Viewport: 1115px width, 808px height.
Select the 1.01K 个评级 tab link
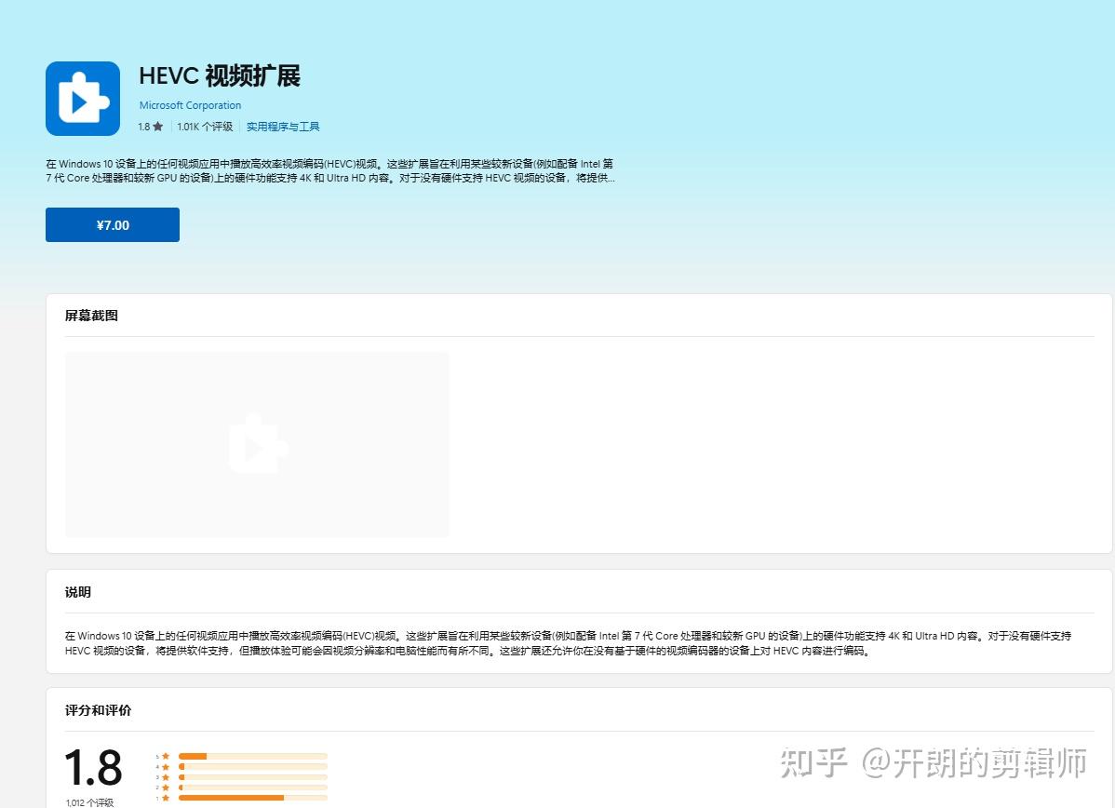[x=205, y=127]
